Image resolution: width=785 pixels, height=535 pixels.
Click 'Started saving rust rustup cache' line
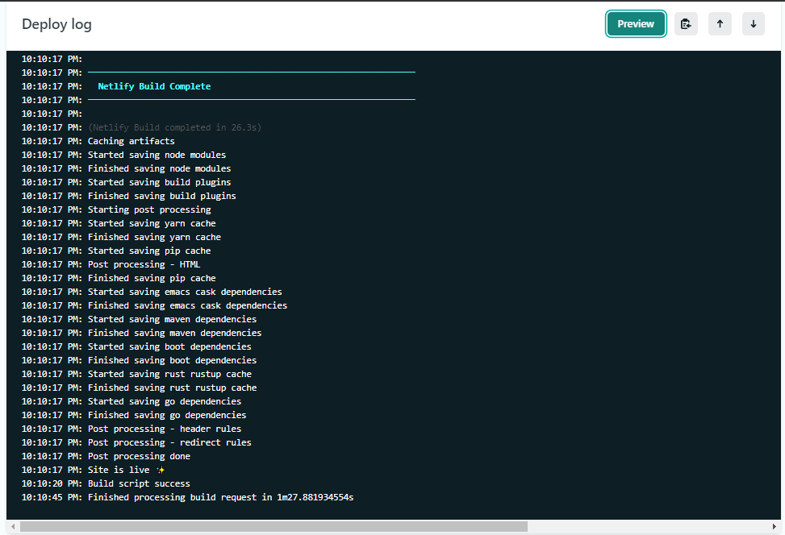click(169, 374)
